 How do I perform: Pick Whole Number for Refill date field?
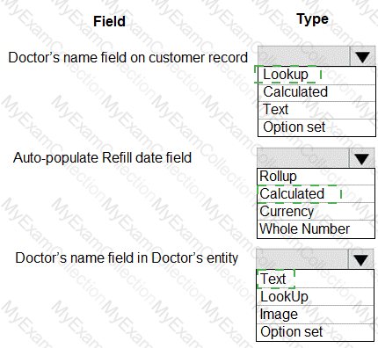(316, 229)
